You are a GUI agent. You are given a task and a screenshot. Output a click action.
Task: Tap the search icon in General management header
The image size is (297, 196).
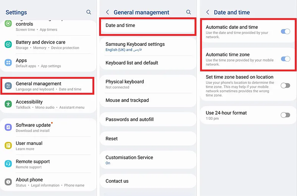[189, 12]
